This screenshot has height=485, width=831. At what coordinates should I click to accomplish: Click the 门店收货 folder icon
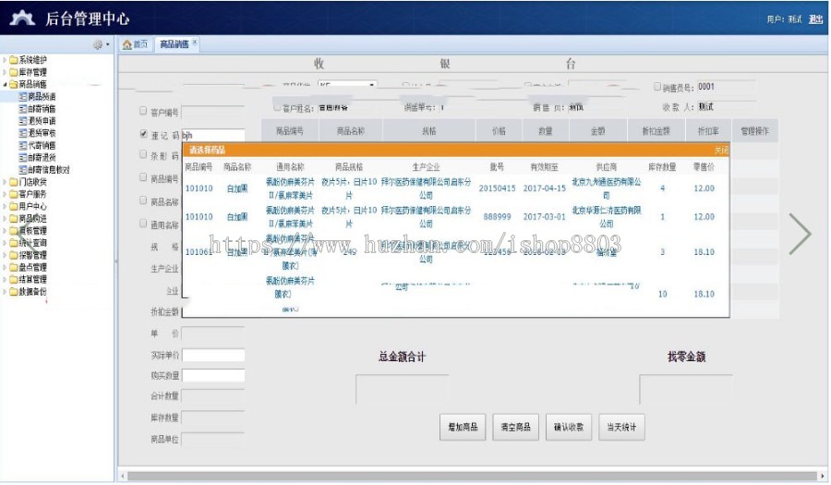pos(14,182)
